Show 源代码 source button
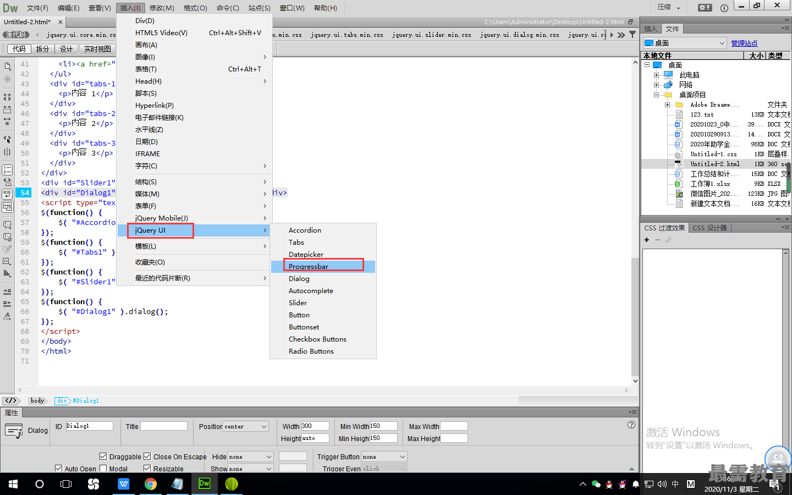Viewport: 792px width, 495px height. (15, 35)
